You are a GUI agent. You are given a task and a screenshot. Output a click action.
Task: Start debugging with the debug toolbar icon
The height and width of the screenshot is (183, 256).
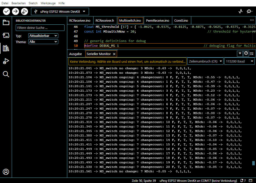tap(24, 11)
